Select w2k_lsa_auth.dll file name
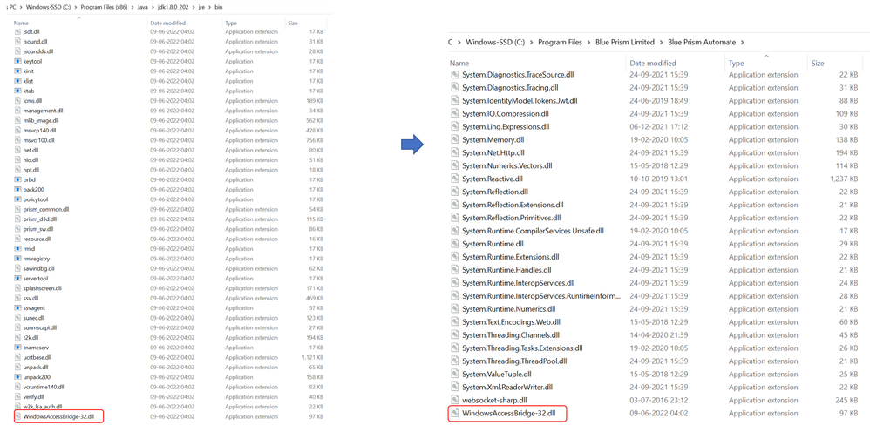The width and height of the screenshot is (870, 432). [43, 407]
